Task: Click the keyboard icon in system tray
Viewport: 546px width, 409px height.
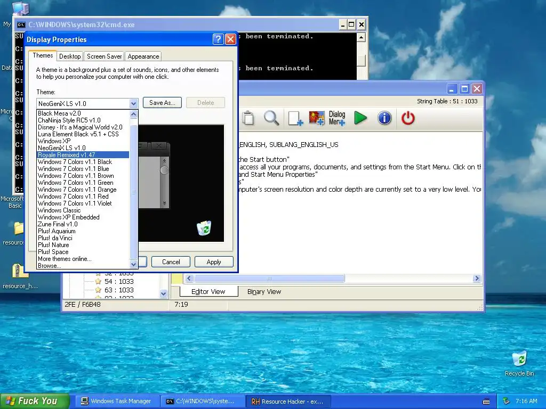Action: tap(486, 402)
